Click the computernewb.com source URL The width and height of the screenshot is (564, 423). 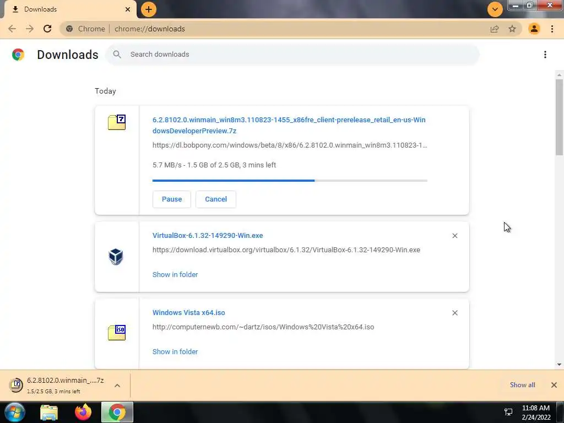click(x=263, y=327)
